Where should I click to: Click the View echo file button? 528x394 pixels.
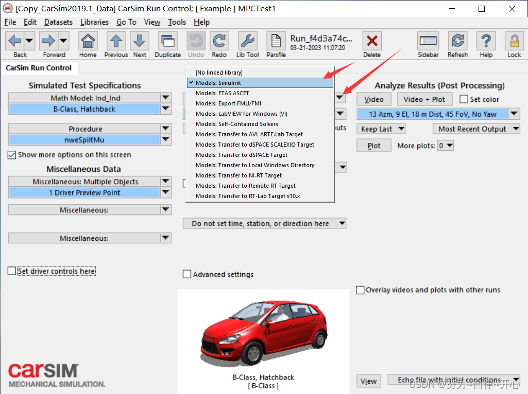pos(369,381)
